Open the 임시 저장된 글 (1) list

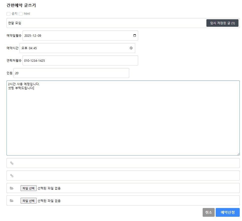[222, 23]
